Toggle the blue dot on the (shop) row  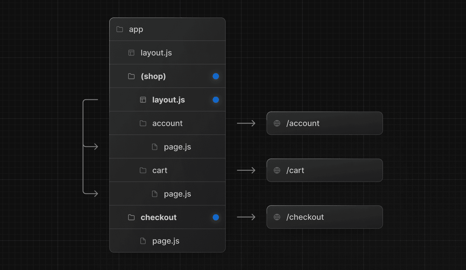point(216,76)
